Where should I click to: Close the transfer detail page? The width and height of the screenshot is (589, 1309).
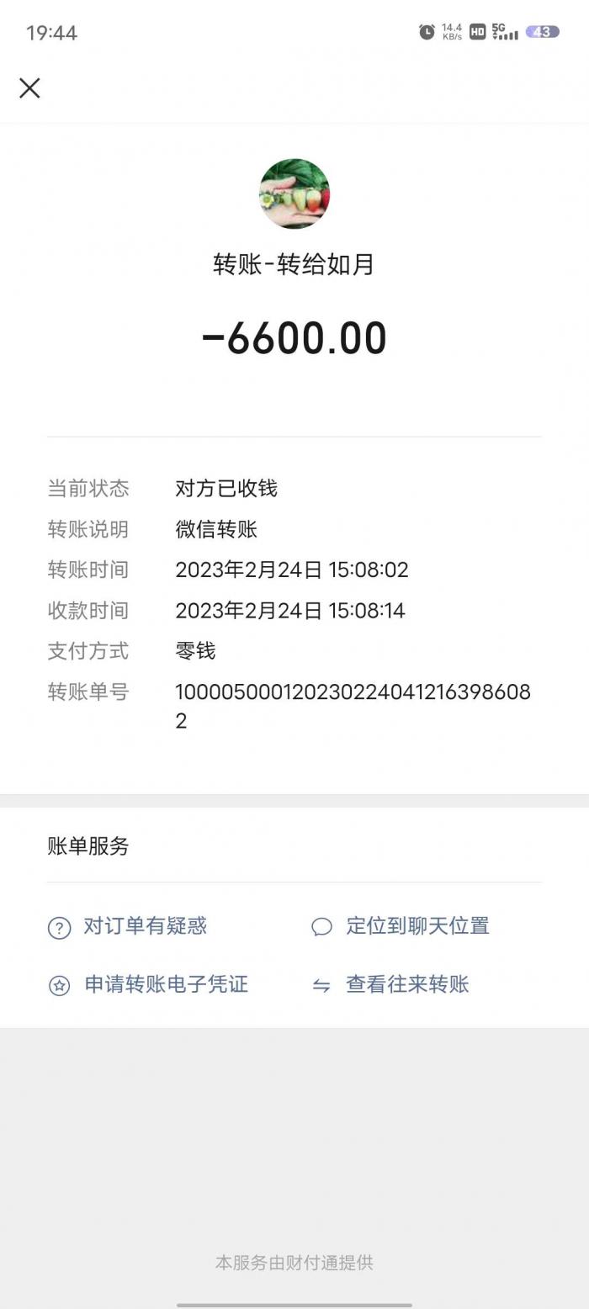[29, 87]
